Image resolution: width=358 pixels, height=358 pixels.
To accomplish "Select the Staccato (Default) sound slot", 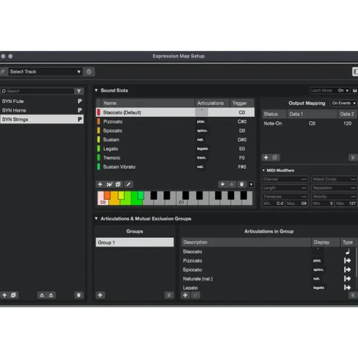I will coord(175,112).
